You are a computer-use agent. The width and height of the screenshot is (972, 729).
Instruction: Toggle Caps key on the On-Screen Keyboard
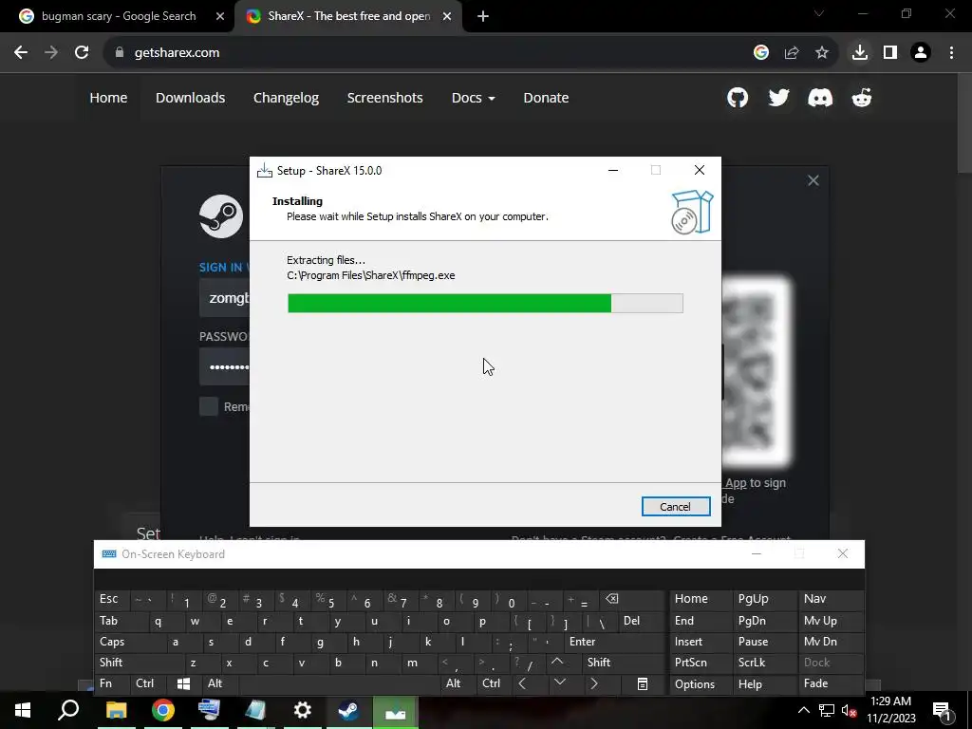coord(130,642)
